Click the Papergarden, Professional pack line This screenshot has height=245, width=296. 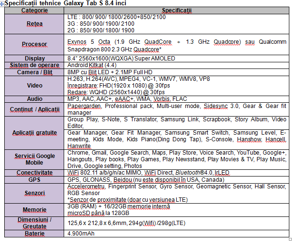pyautogui.click(x=177, y=106)
